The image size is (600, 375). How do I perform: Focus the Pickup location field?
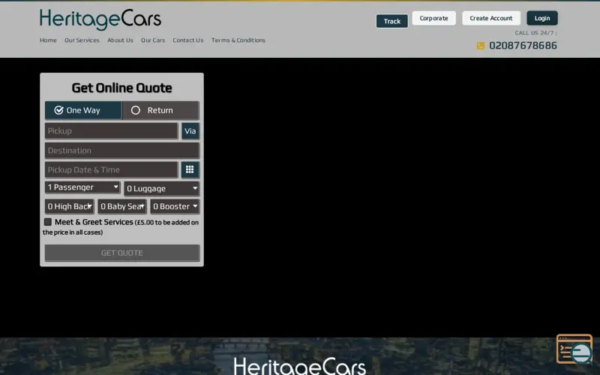click(x=111, y=130)
